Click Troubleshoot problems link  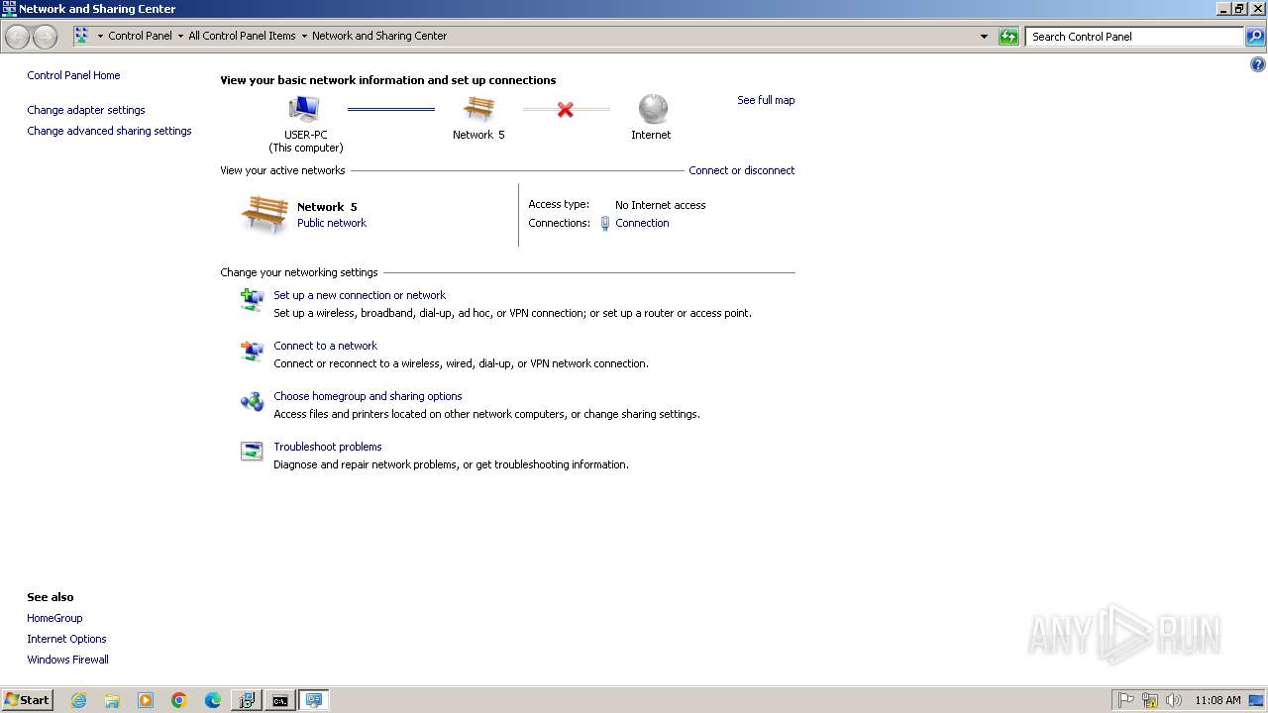327,447
